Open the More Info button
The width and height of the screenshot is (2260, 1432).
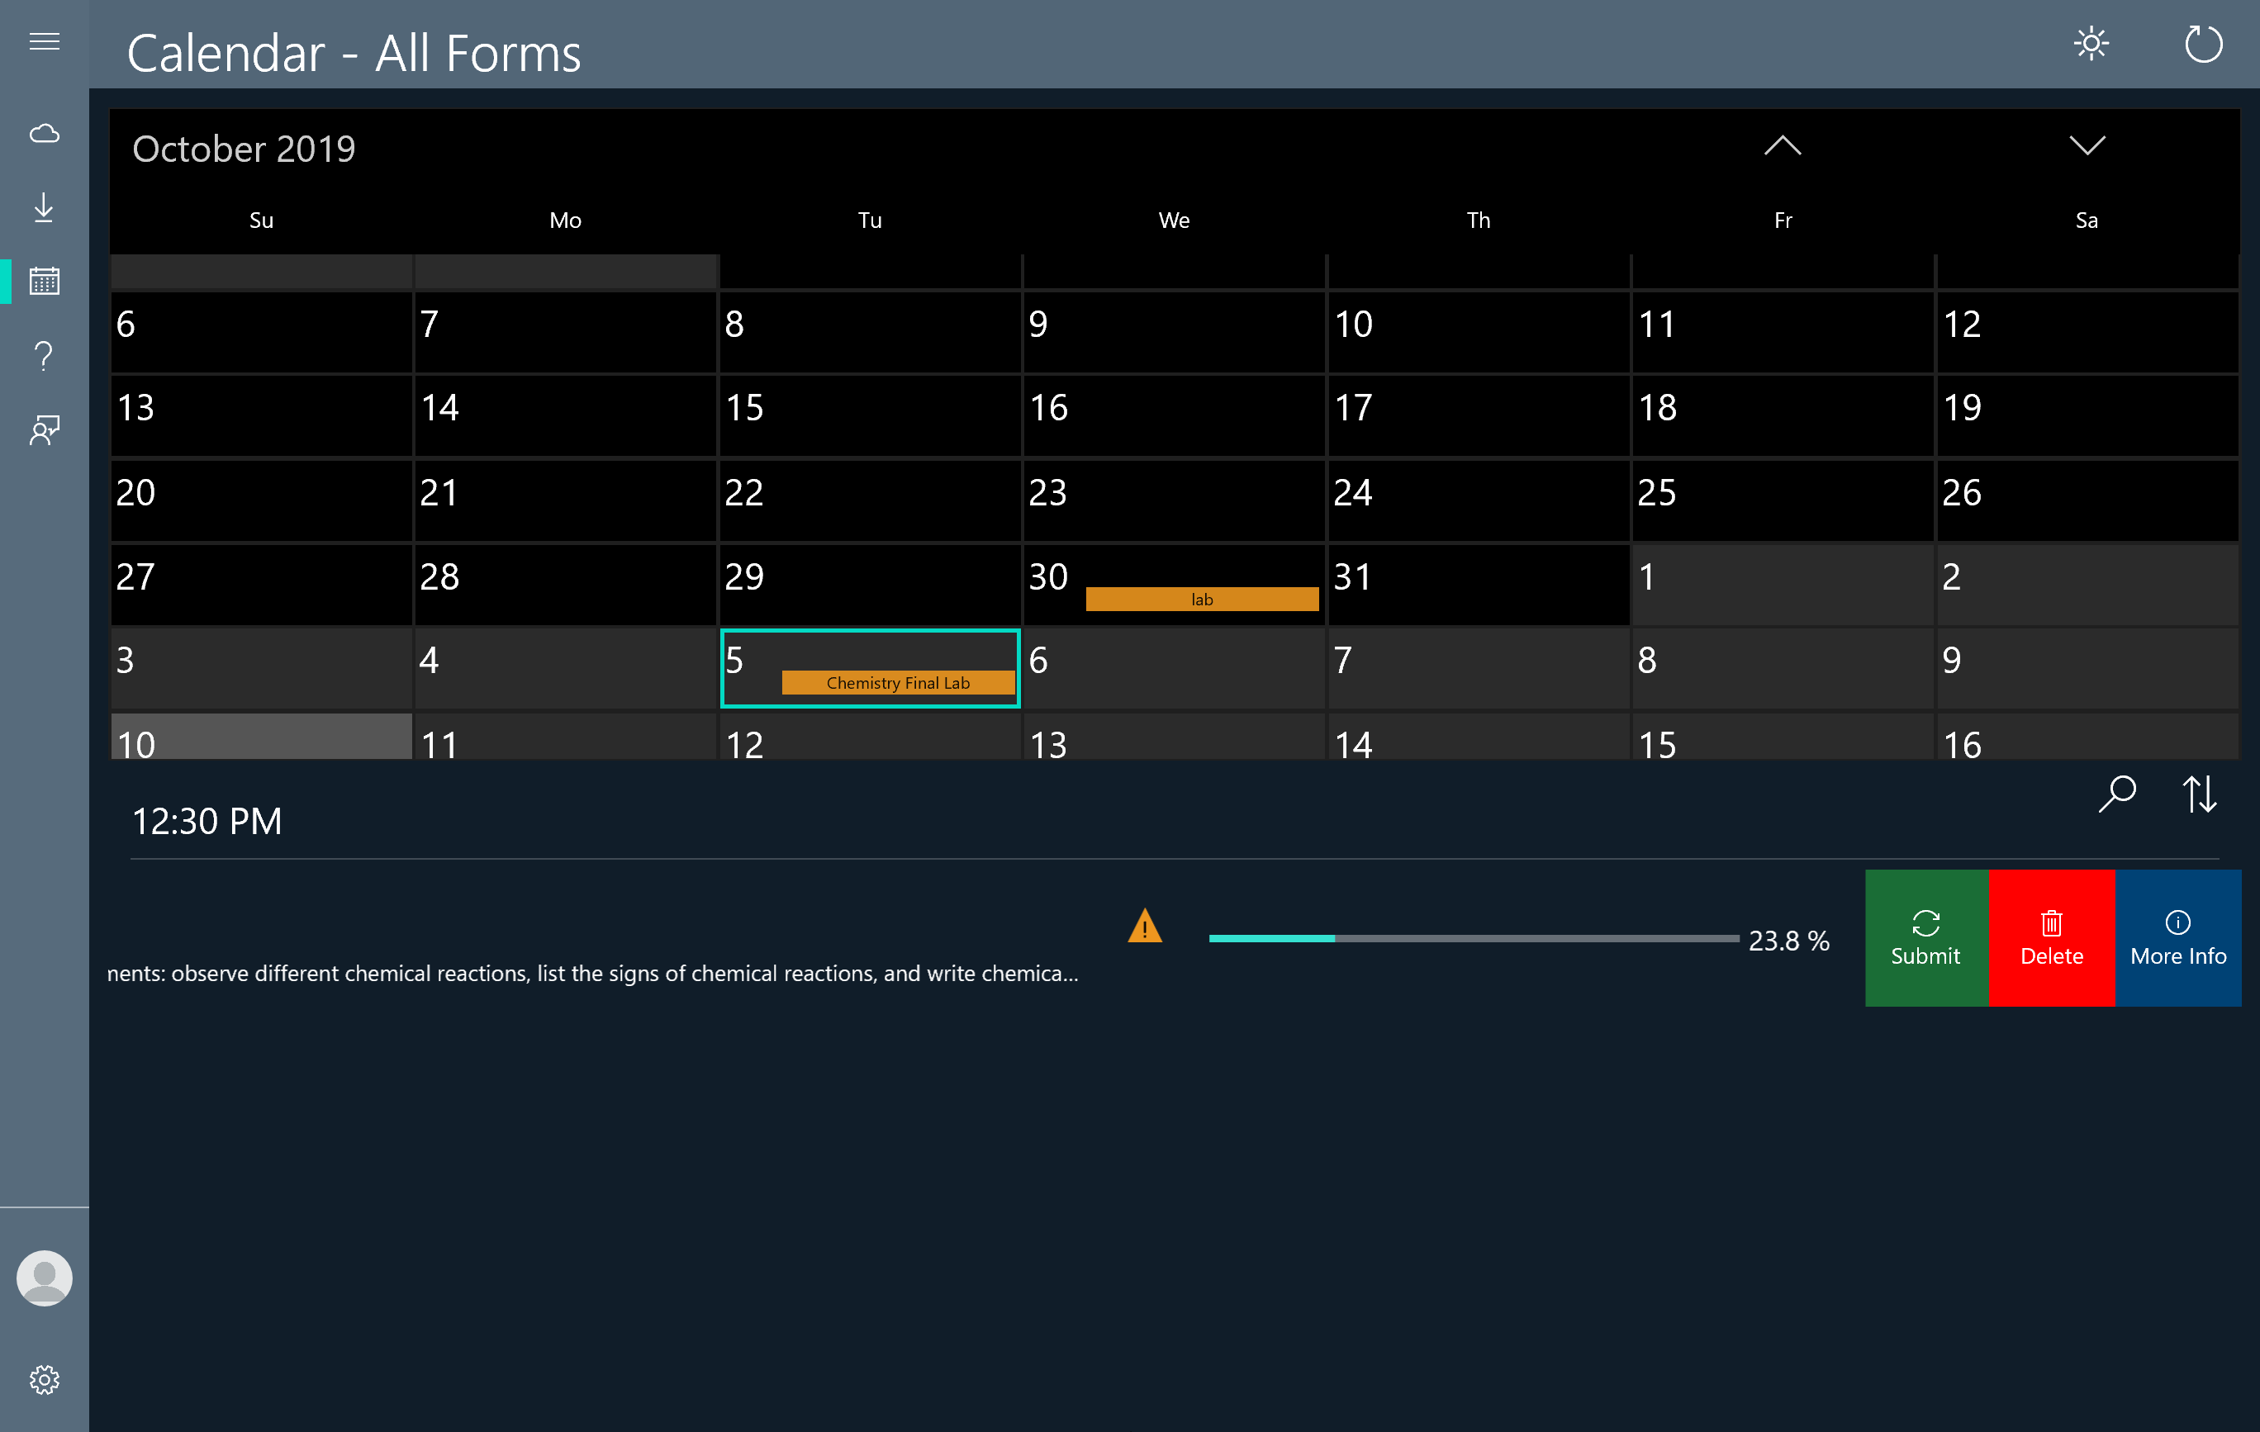coord(2177,937)
